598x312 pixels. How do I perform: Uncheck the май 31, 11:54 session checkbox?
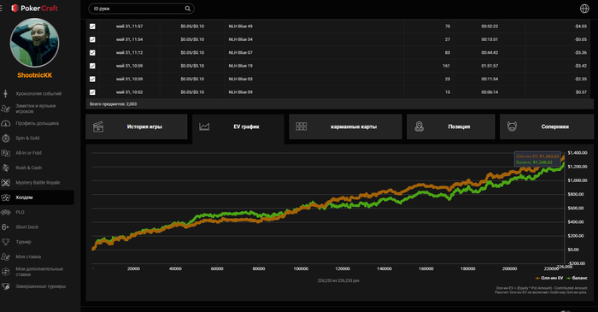pyautogui.click(x=92, y=39)
